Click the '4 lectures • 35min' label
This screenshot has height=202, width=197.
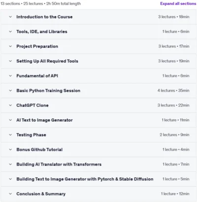pyautogui.click(x=173, y=91)
